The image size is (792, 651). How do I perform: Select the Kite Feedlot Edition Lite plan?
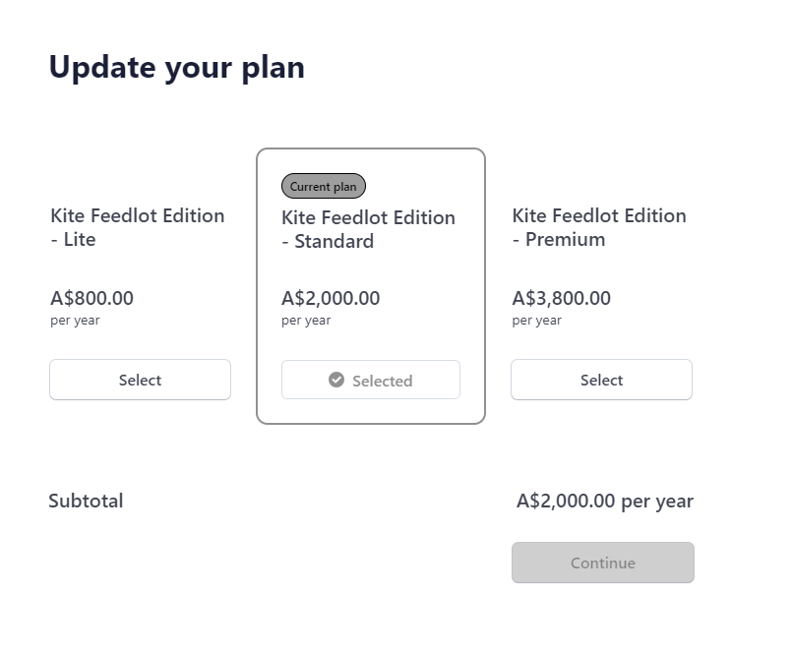140,380
